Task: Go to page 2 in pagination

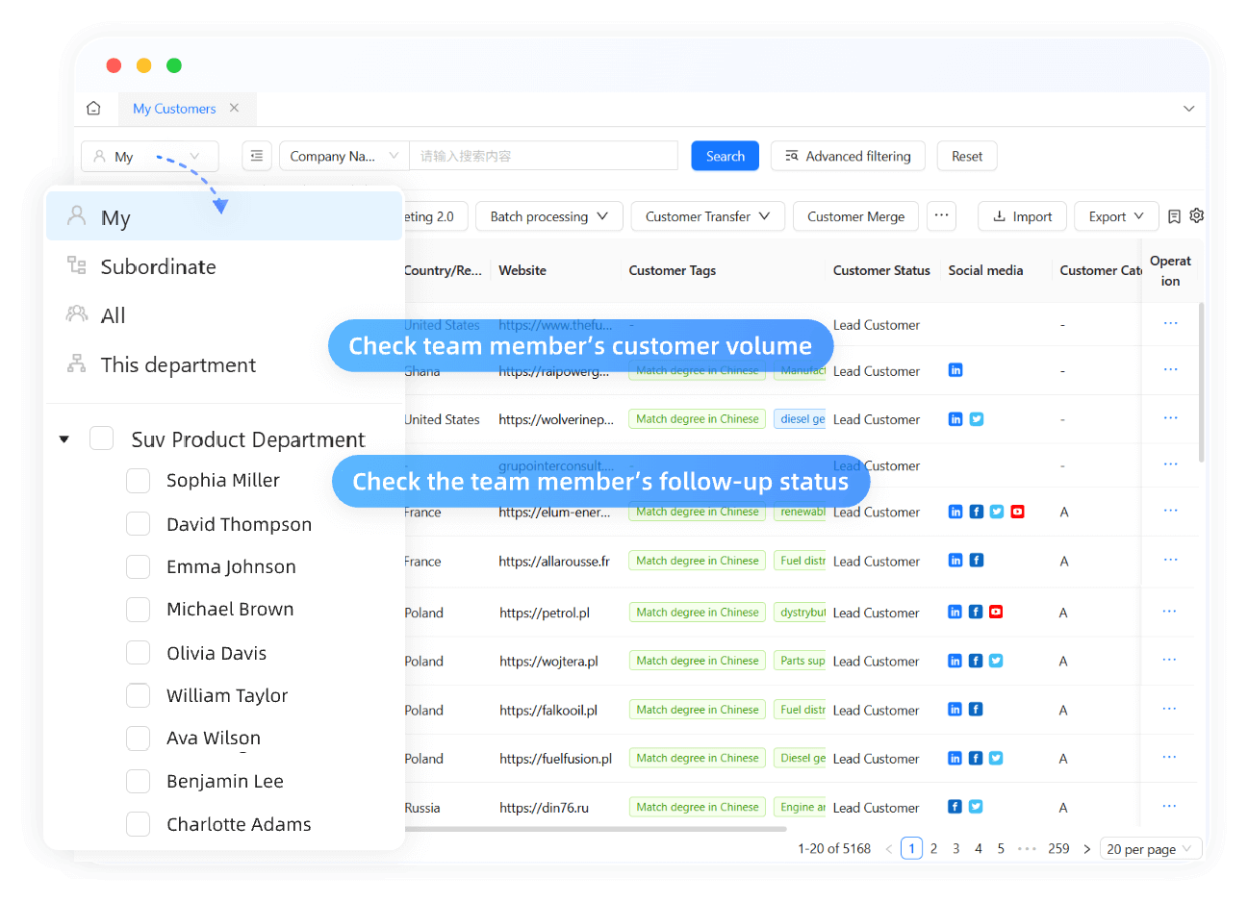Action: pyautogui.click(x=933, y=848)
